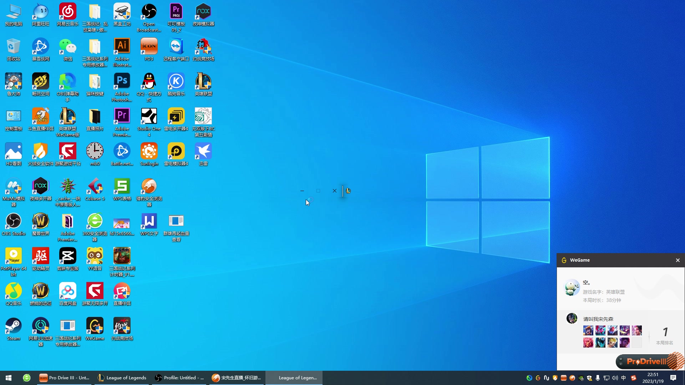The height and width of the screenshot is (385, 685).
Task: Open the YY语音 raccoon icon
Action: tap(95, 256)
